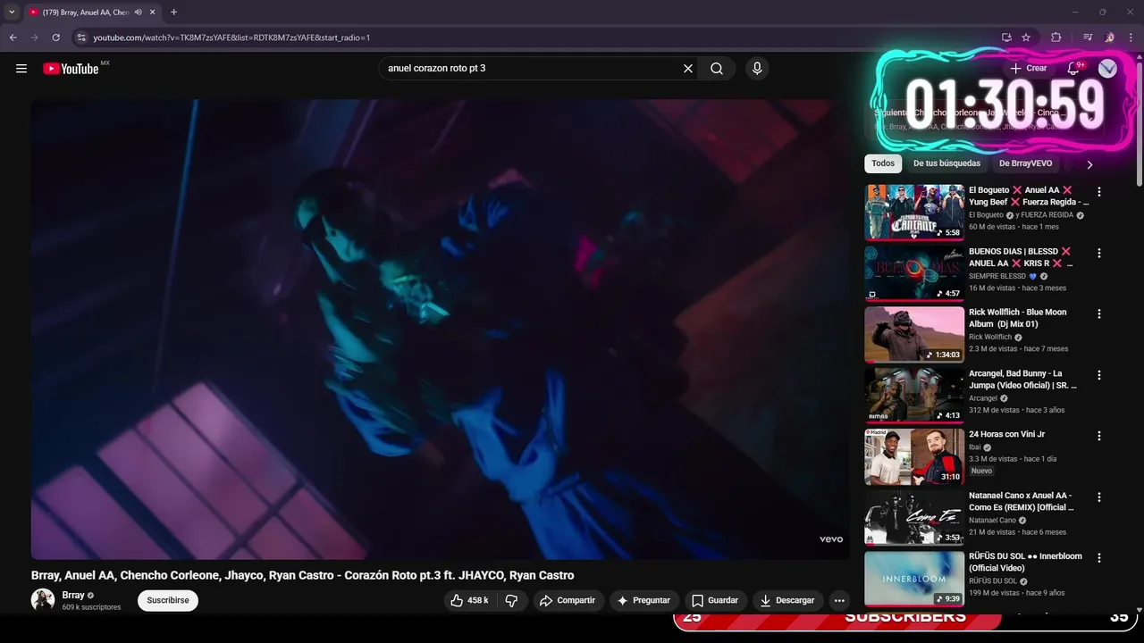The image size is (1144, 643).
Task: Select the De BrrayVEVO chip
Action: point(1025,163)
